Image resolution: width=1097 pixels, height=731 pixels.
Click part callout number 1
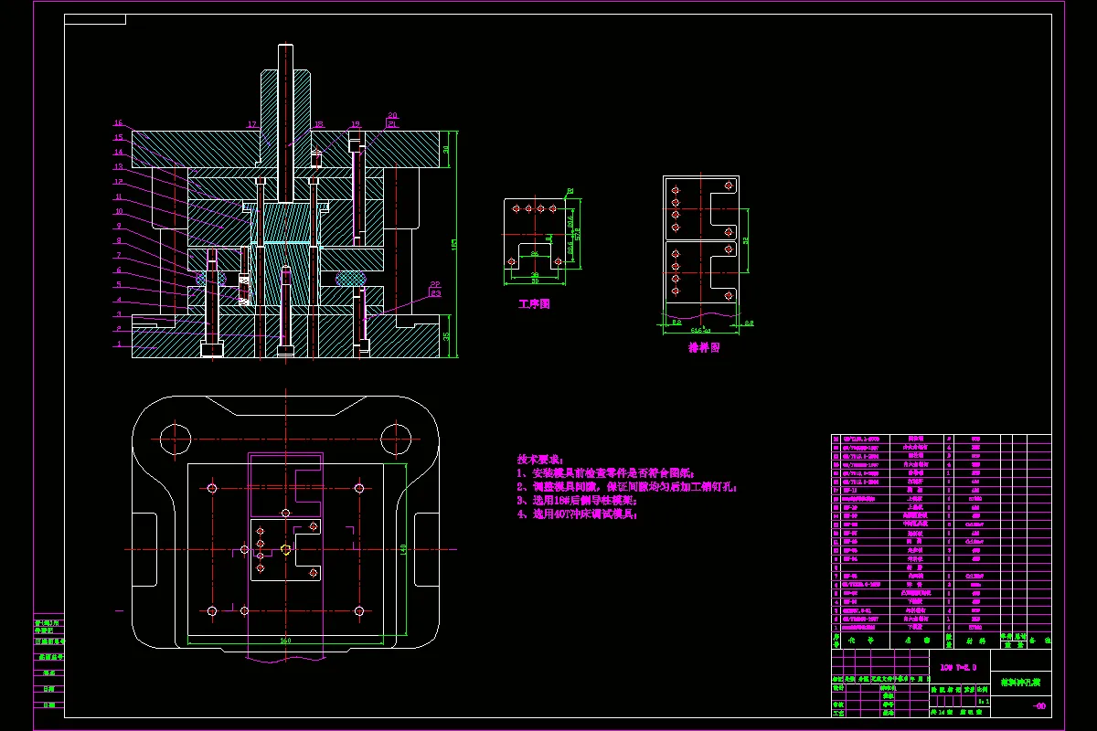pos(118,344)
